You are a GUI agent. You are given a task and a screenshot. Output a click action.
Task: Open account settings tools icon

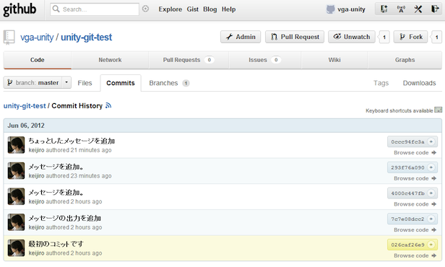[418, 9]
